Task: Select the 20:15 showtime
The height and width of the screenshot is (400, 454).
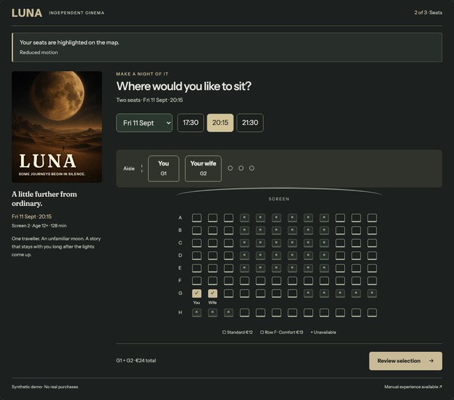Action: 220,123
